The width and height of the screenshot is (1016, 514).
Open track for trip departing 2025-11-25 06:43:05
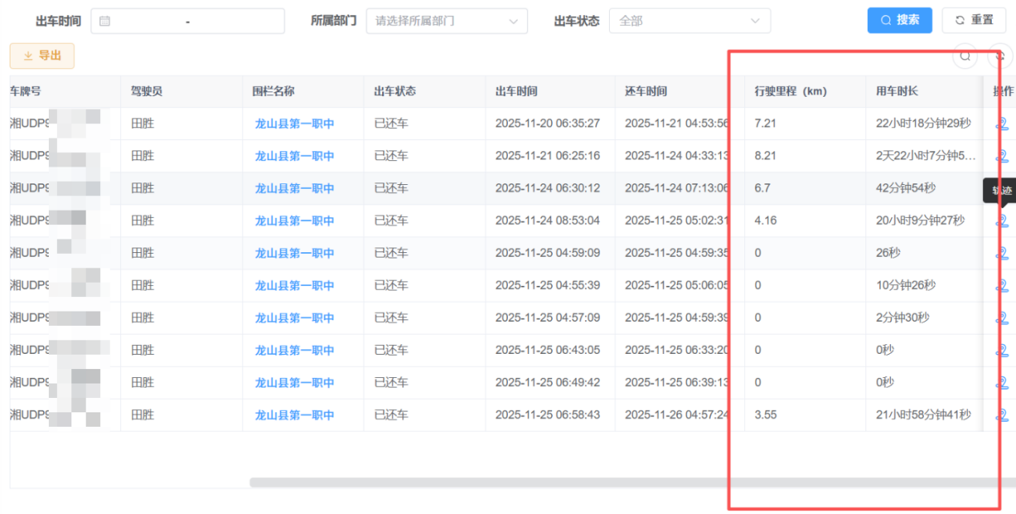tap(1002, 351)
